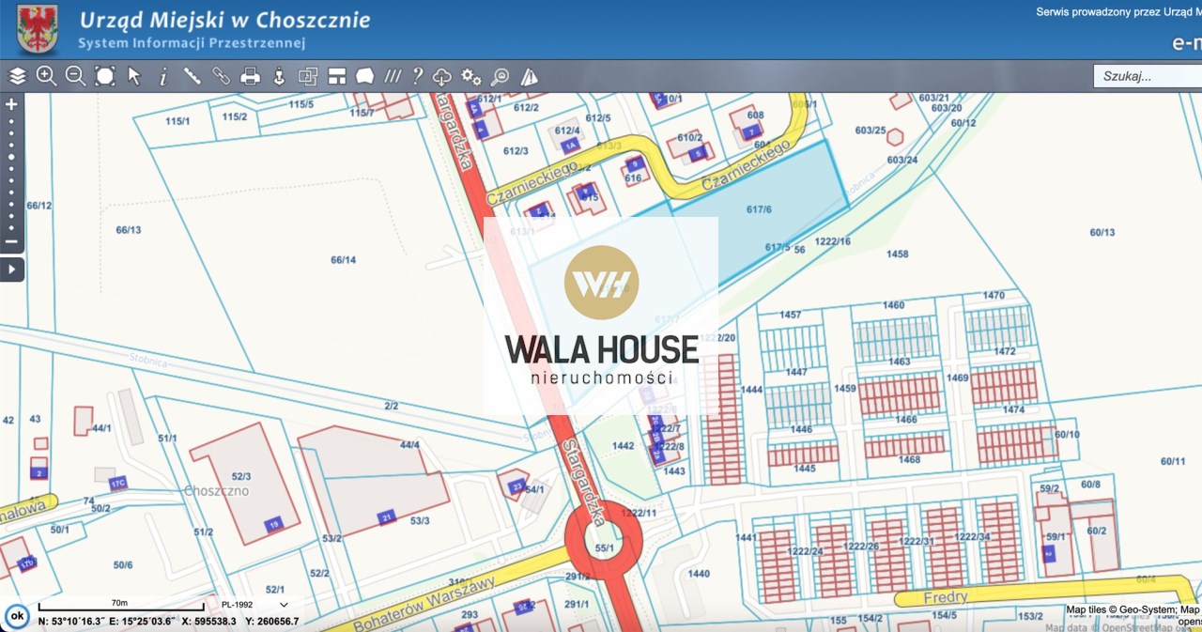Click the minus on the zoom slider
Image resolution: width=1202 pixels, height=632 pixels.
click(11, 242)
